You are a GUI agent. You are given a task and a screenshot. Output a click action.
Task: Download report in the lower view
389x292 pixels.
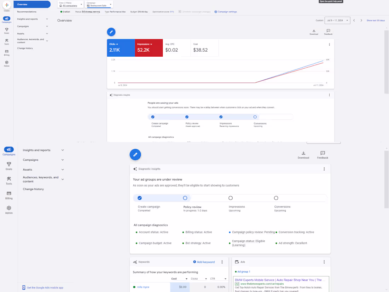tap(303, 155)
